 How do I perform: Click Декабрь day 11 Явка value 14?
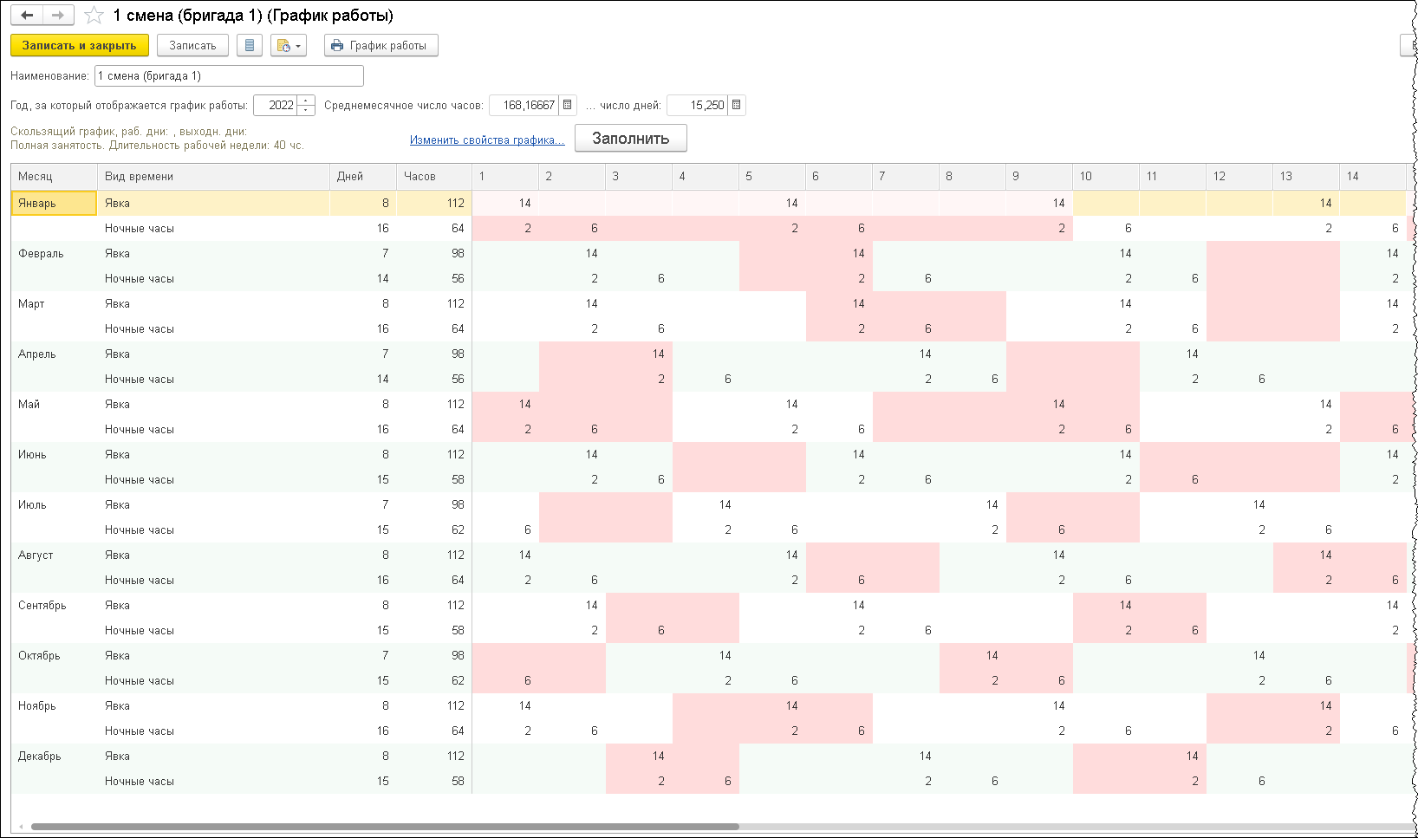(1173, 756)
